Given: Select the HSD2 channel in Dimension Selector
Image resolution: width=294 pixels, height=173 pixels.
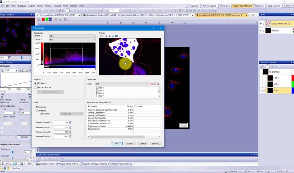Looking at the screenshot, I should click(276, 84).
